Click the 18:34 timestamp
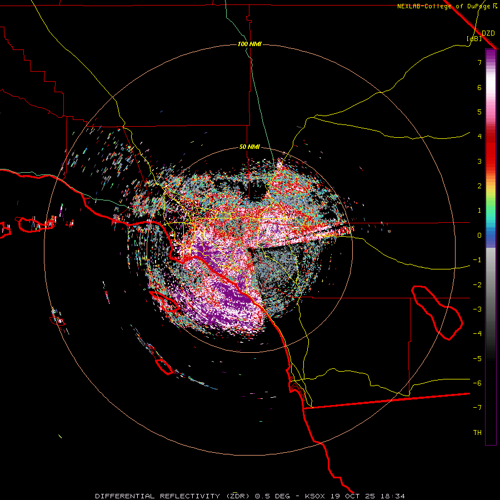Viewport: 500px width, 500px height. [x=394, y=496]
